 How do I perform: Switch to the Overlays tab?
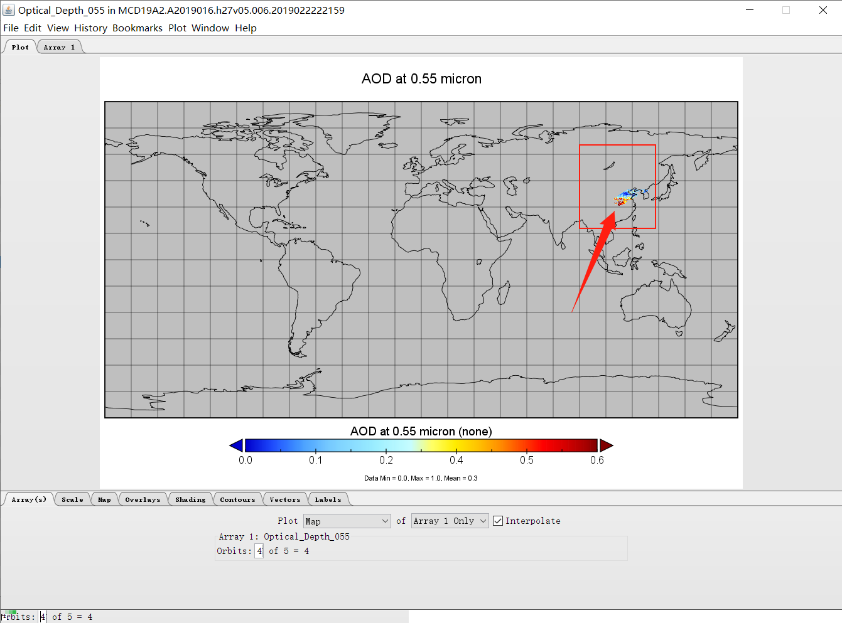coord(143,499)
